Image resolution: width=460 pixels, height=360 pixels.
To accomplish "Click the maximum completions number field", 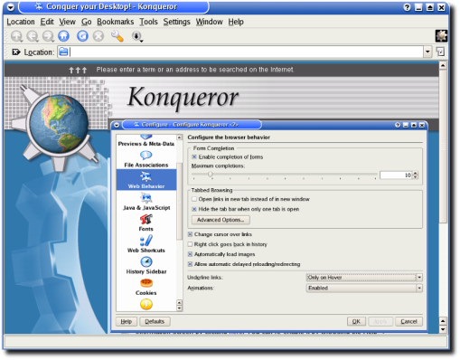I will point(397,175).
